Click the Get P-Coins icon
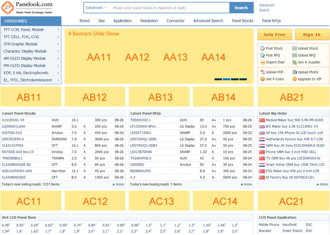Image resolution: width=330 pixels, height=235 pixels. (263, 79)
